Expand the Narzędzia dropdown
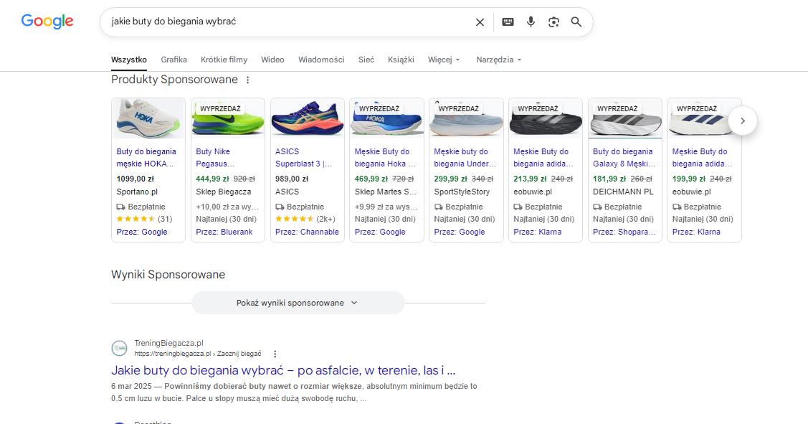 (x=499, y=60)
